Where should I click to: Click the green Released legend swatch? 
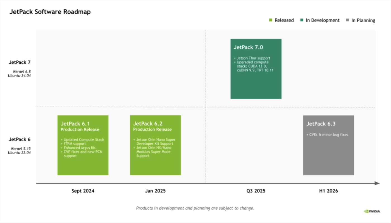[270, 20]
